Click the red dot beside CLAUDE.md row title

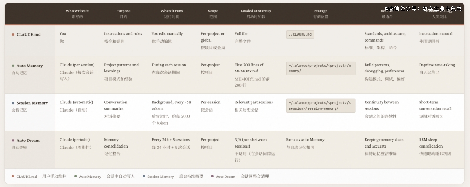(13, 35)
